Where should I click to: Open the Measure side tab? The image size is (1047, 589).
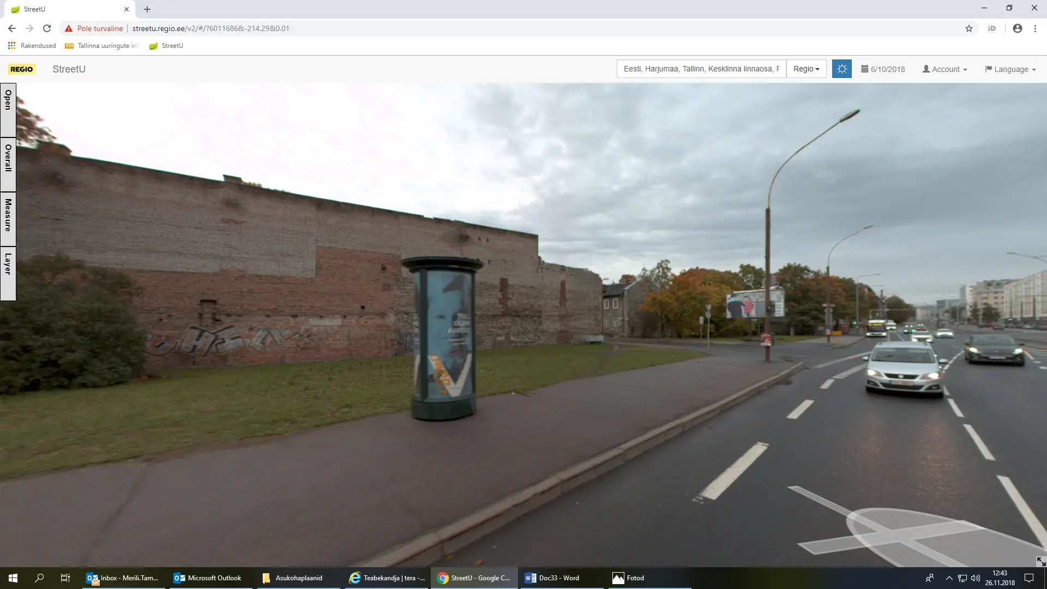[x=8, y=218]
